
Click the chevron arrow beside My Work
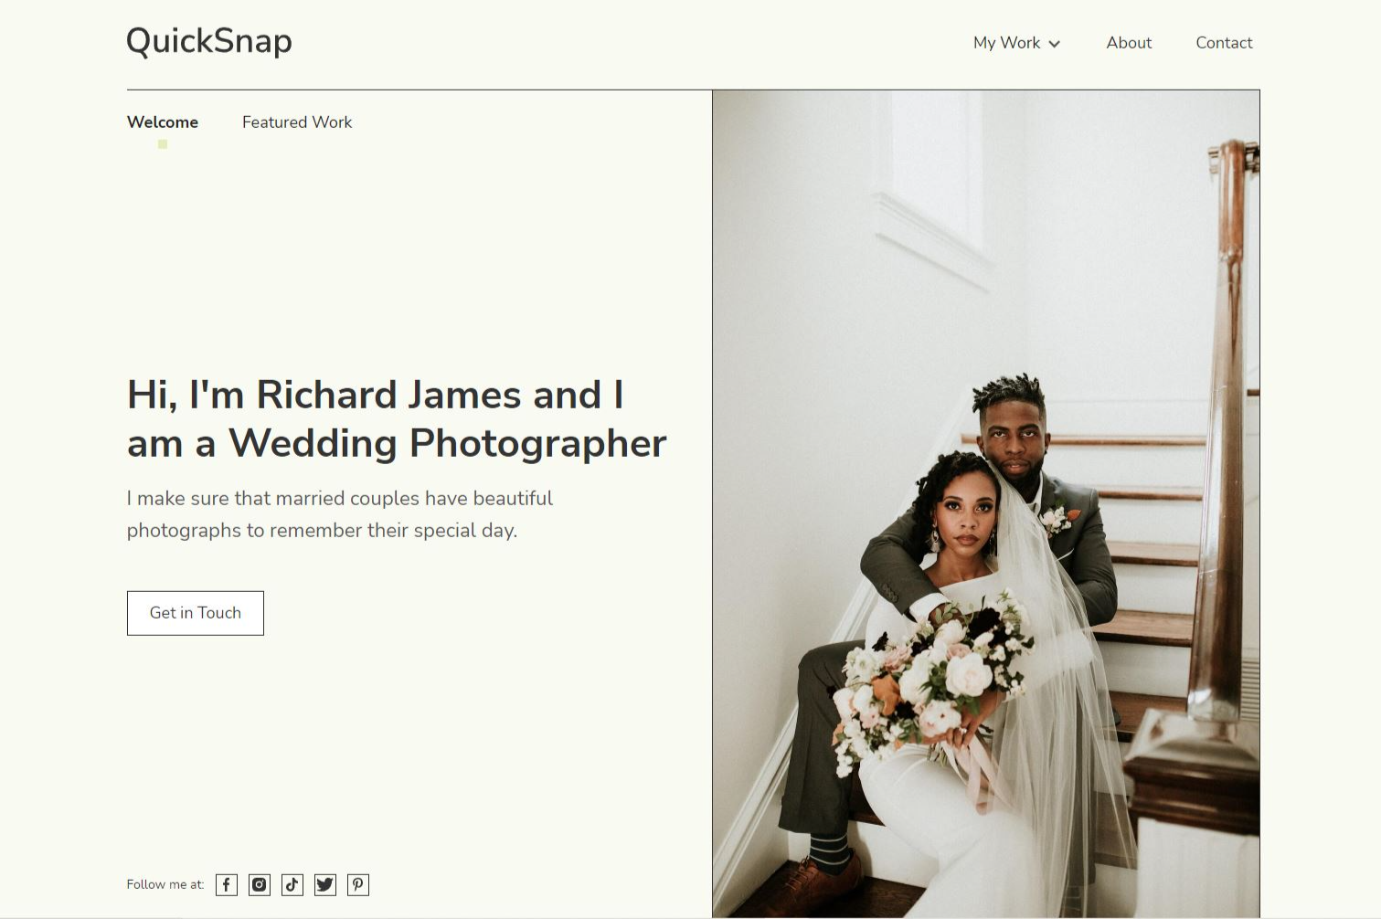1054,44
